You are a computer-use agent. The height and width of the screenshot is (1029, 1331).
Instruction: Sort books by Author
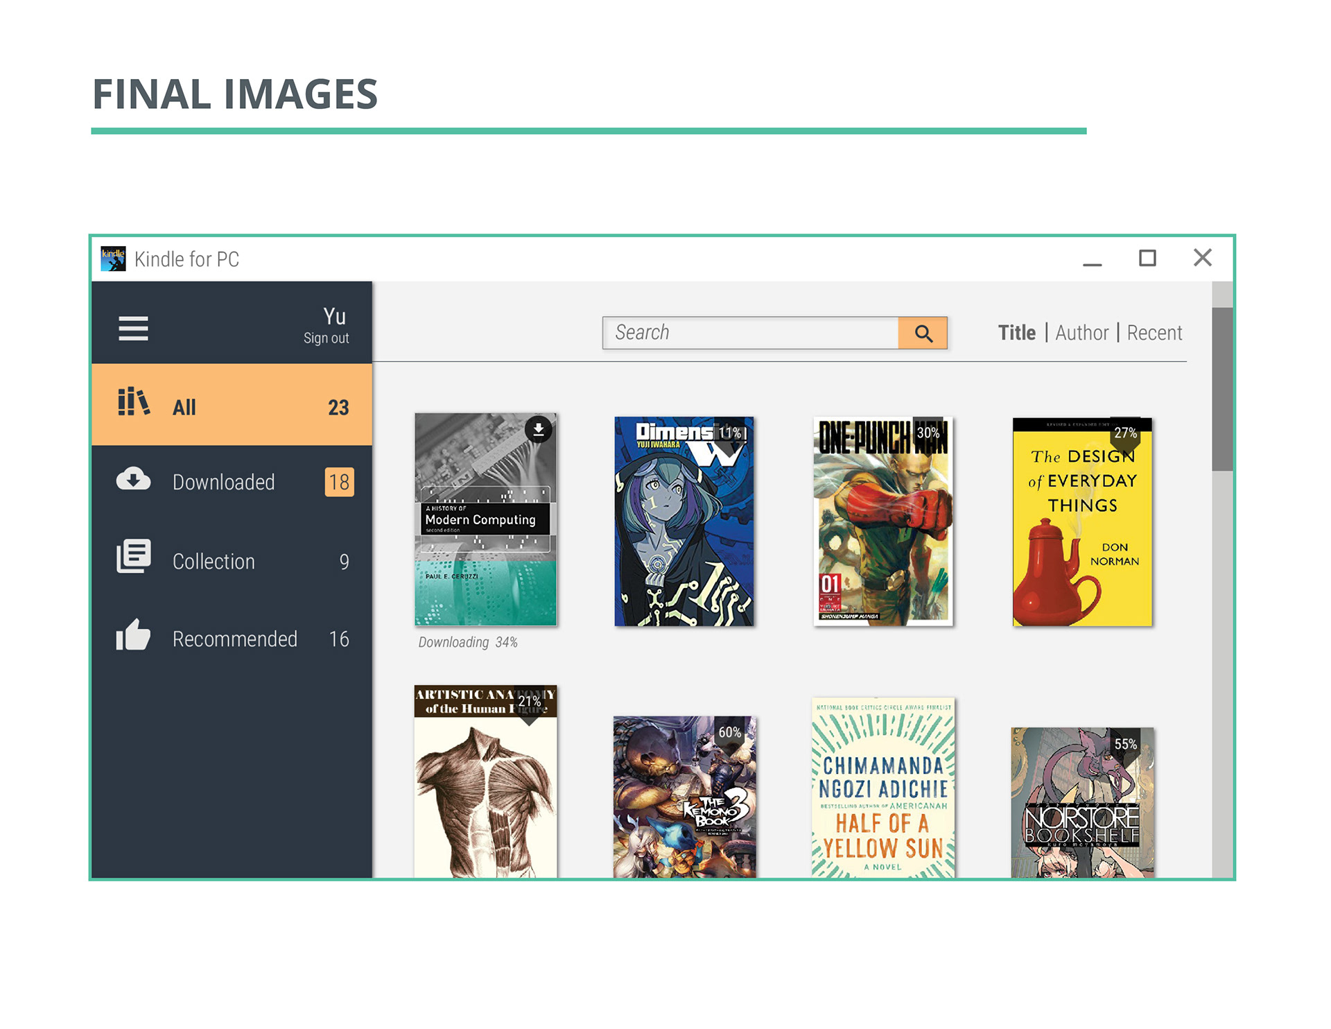point(1081,333)
